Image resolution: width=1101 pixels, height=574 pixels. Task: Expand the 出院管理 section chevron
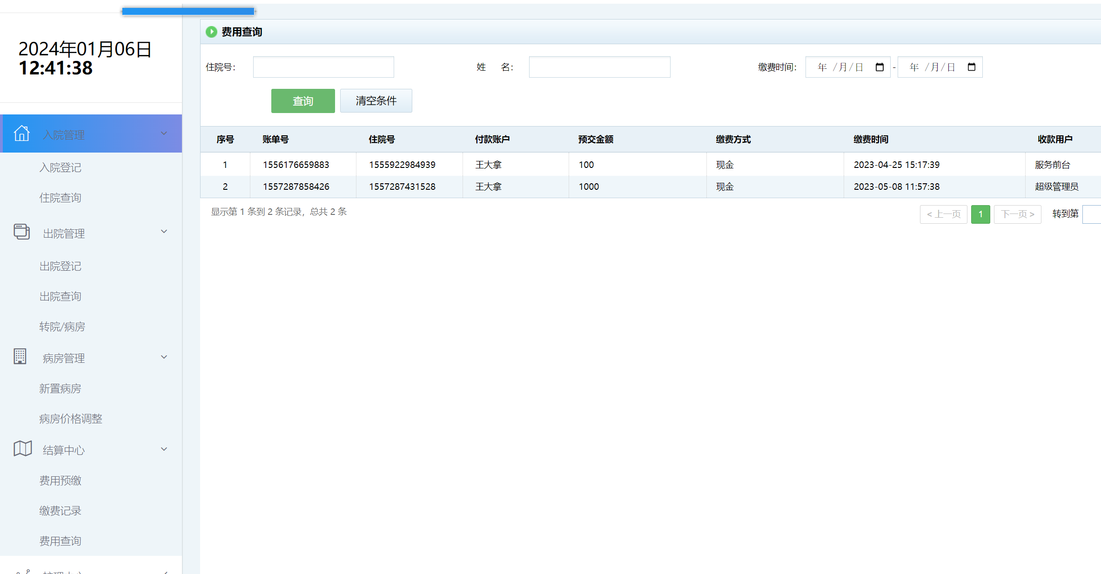click(164, 231)
